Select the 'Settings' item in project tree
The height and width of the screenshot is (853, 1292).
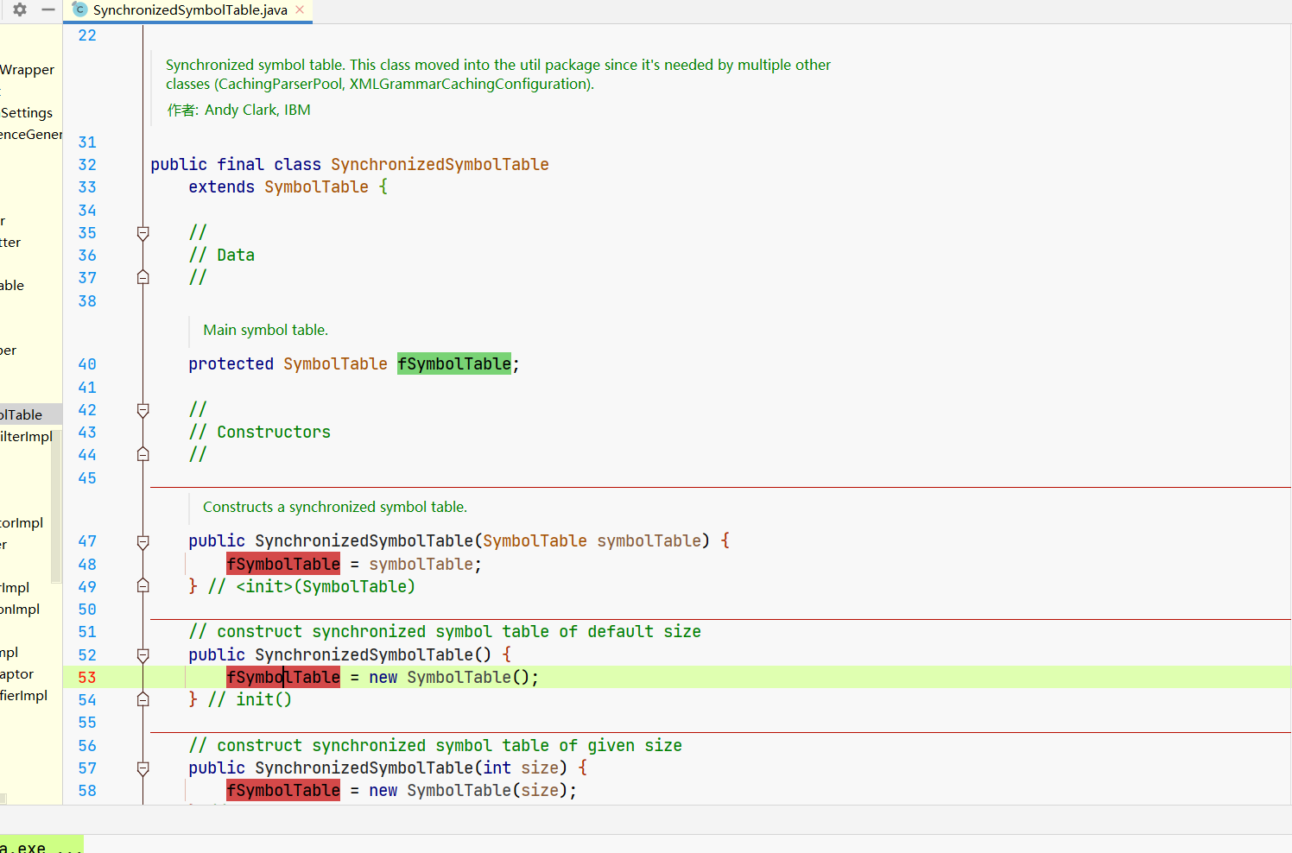(x=26, y=113)
